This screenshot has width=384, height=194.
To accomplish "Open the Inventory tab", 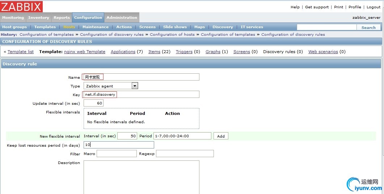I will click(x=38, y=18).
